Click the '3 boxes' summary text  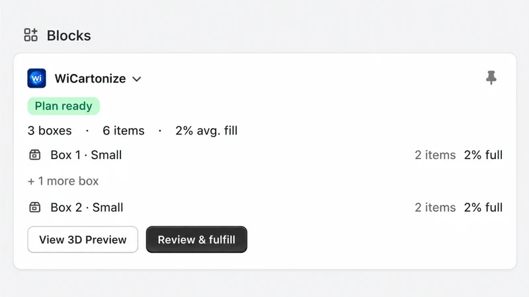point(50,131)
